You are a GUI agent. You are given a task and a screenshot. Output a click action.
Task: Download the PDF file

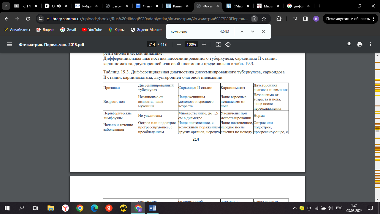click(x=349, y=44)
